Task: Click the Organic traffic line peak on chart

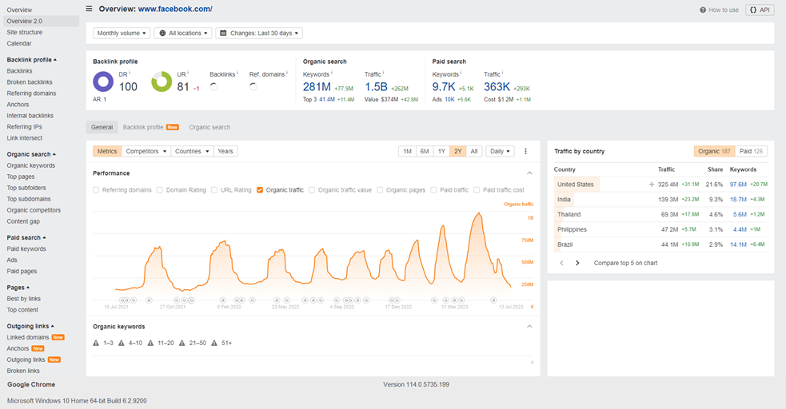Action: click(x=479, y=214)
